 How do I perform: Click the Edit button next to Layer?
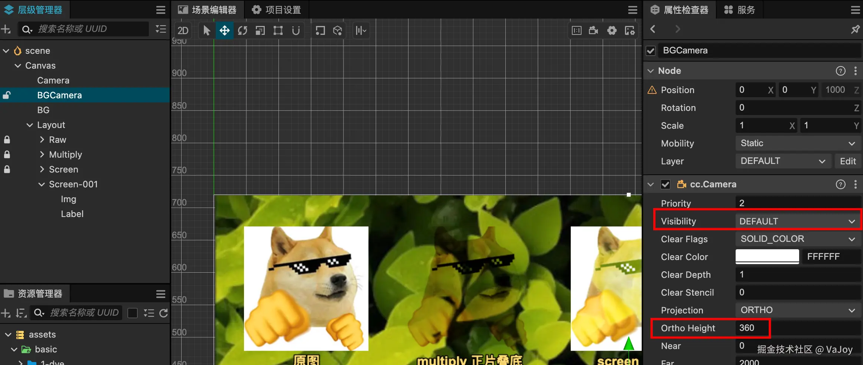848,161
